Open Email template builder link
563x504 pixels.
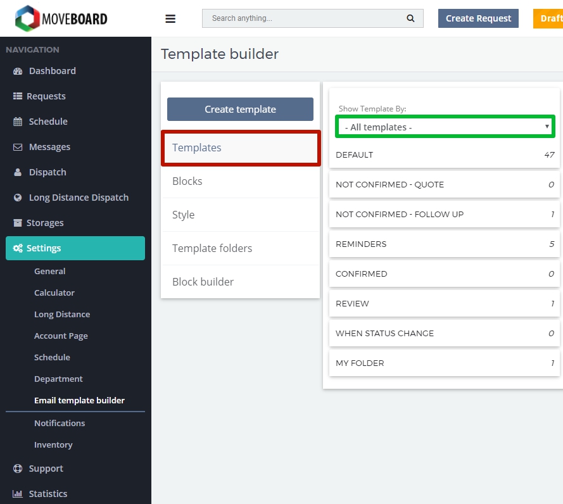coord(79,401)
